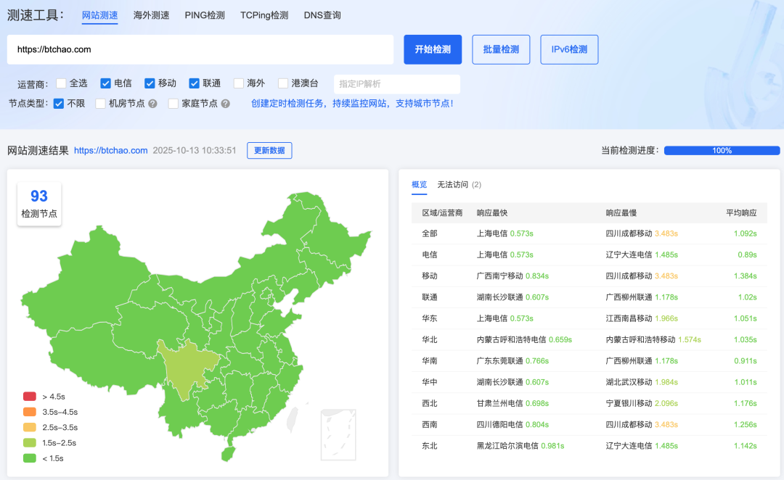Select the 华南 region row
The height and width of the screenshot is (480, 784).
tap(589, 360)
